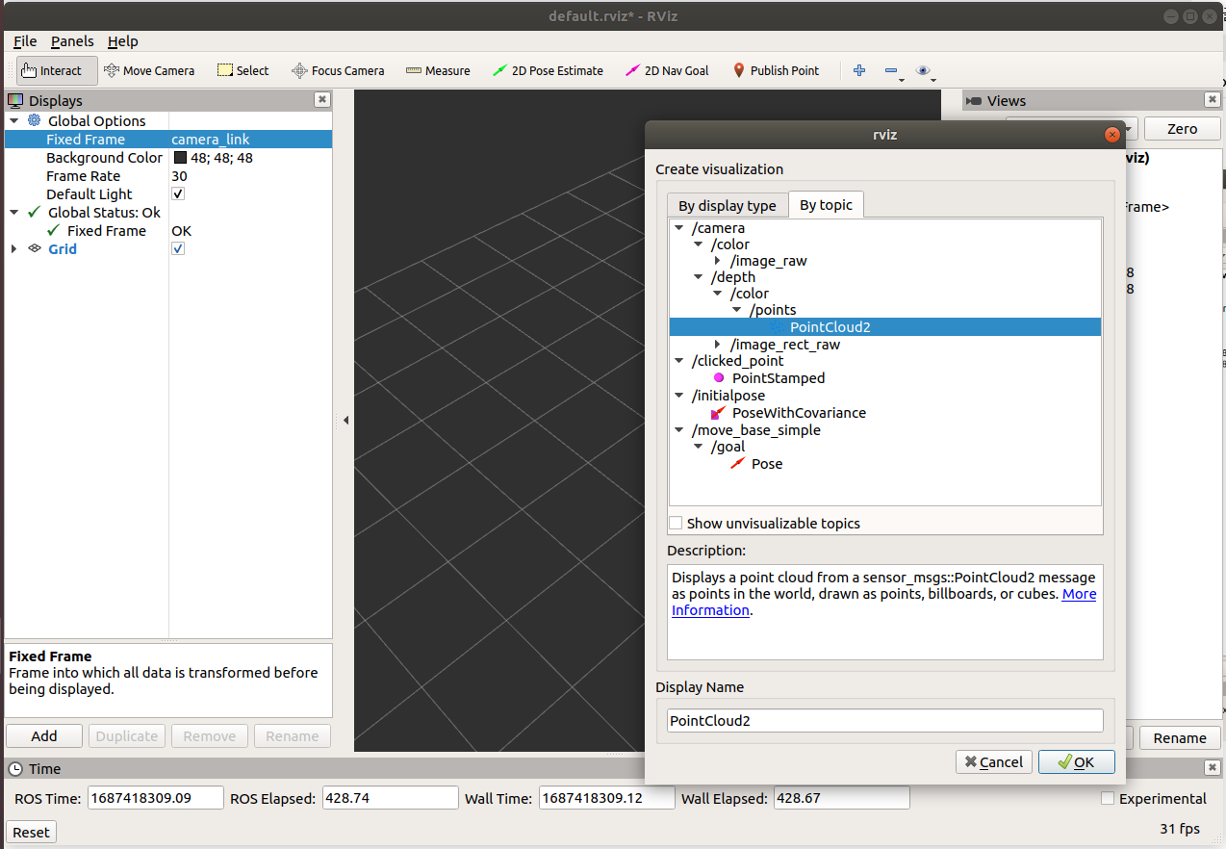Click the Global Options gear icon
This screenshot has height=849, width=1226.
pyautogui.click(x=35, y=120)
